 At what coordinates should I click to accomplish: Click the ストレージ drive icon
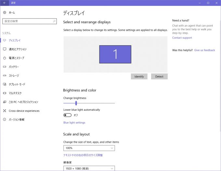(5, 75)
